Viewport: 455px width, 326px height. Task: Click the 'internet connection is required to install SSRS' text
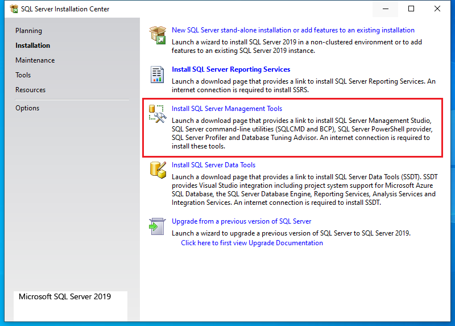239,90
